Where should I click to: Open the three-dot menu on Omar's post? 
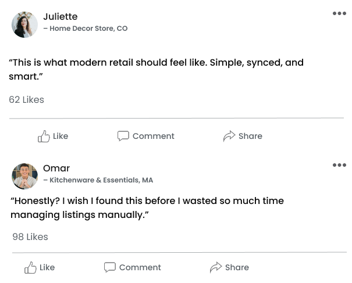click(339, 165)
